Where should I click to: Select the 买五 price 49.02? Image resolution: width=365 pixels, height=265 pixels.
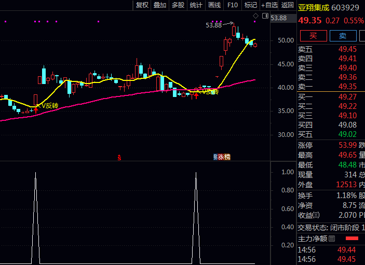click(x=347, y=134)
